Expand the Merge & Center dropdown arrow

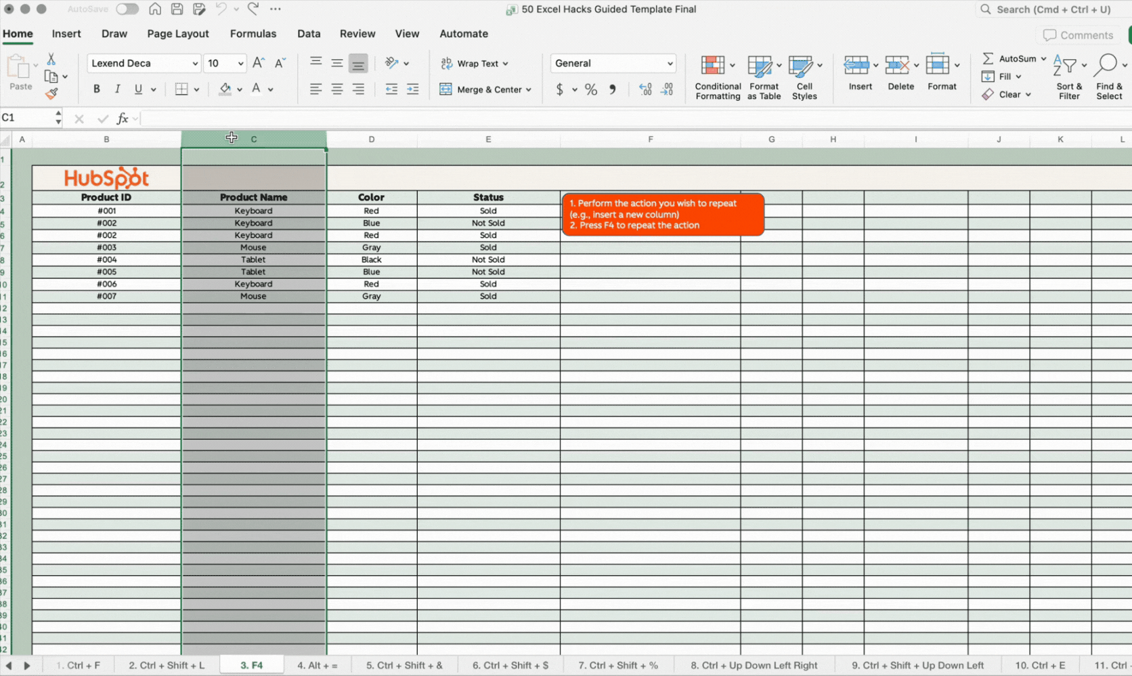coord(529,89)
